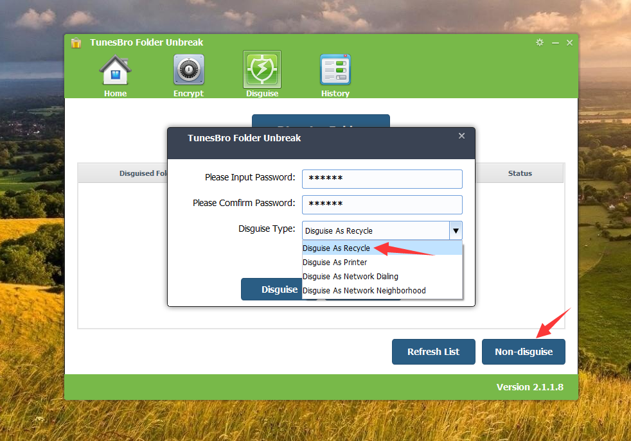Open the Home section icon
This screenshot has height=441, width=631.
115,71
